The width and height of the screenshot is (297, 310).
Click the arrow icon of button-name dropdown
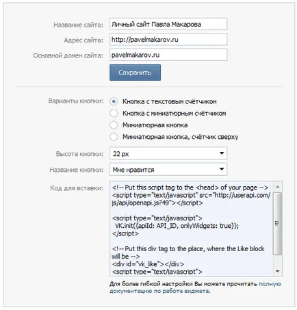222,169
